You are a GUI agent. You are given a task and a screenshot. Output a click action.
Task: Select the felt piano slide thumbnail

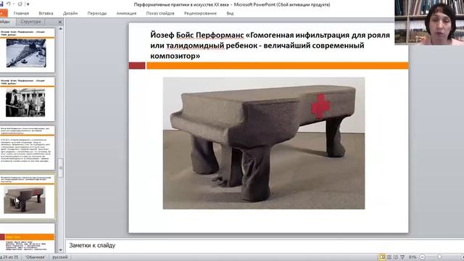(x=27, y=196)
